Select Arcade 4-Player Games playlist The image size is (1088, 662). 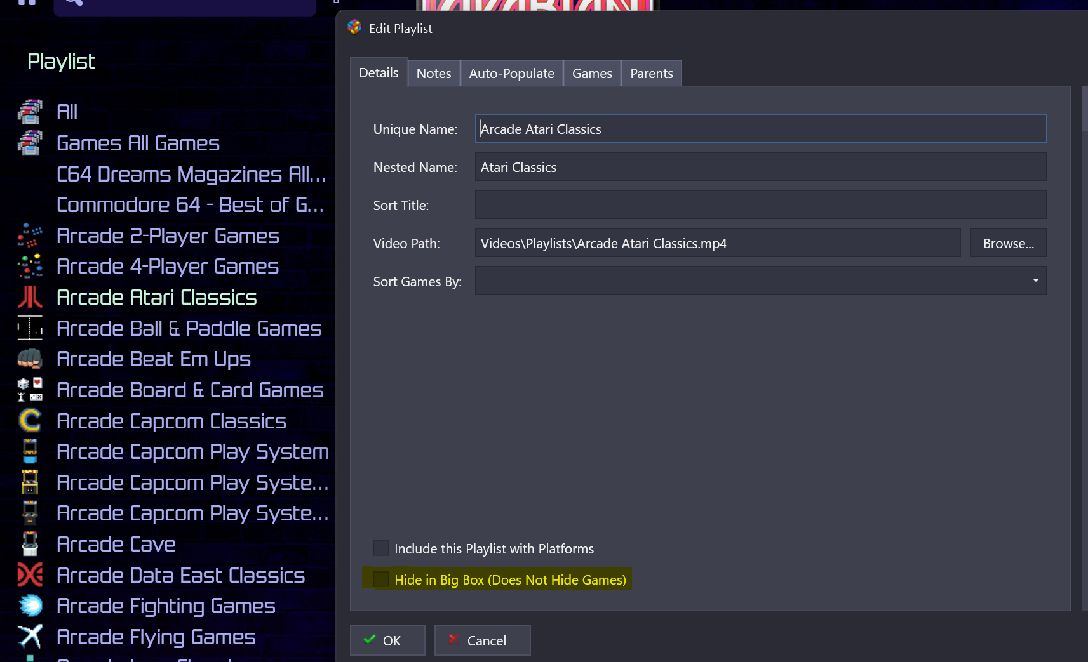(x=168, y=267)
